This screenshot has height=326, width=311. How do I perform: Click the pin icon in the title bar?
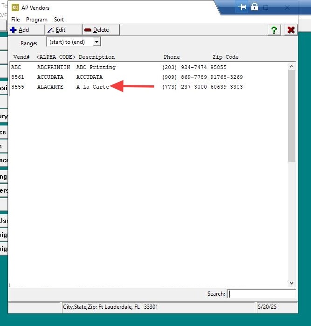tap(242, 7)
